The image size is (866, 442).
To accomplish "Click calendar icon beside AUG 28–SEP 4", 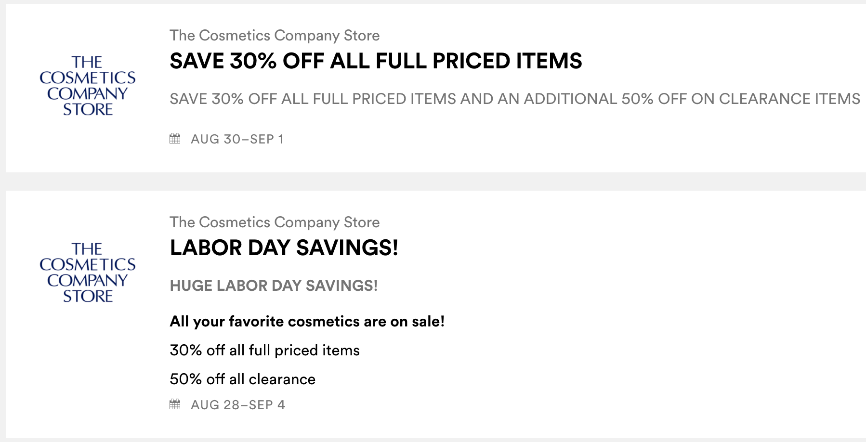I will point(175,404).
